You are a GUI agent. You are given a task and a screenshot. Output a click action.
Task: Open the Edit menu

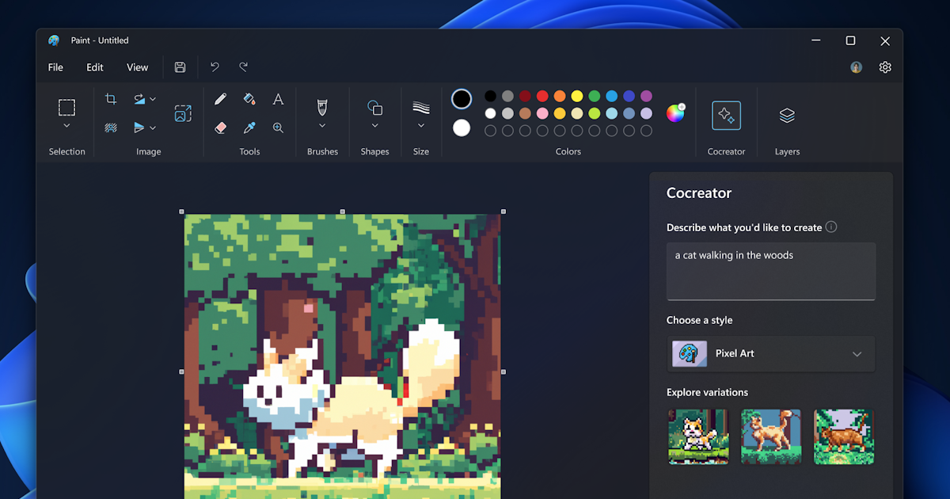click(95, 67)
